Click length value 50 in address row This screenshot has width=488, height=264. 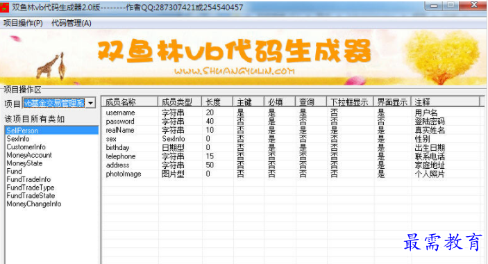[210, 165]
